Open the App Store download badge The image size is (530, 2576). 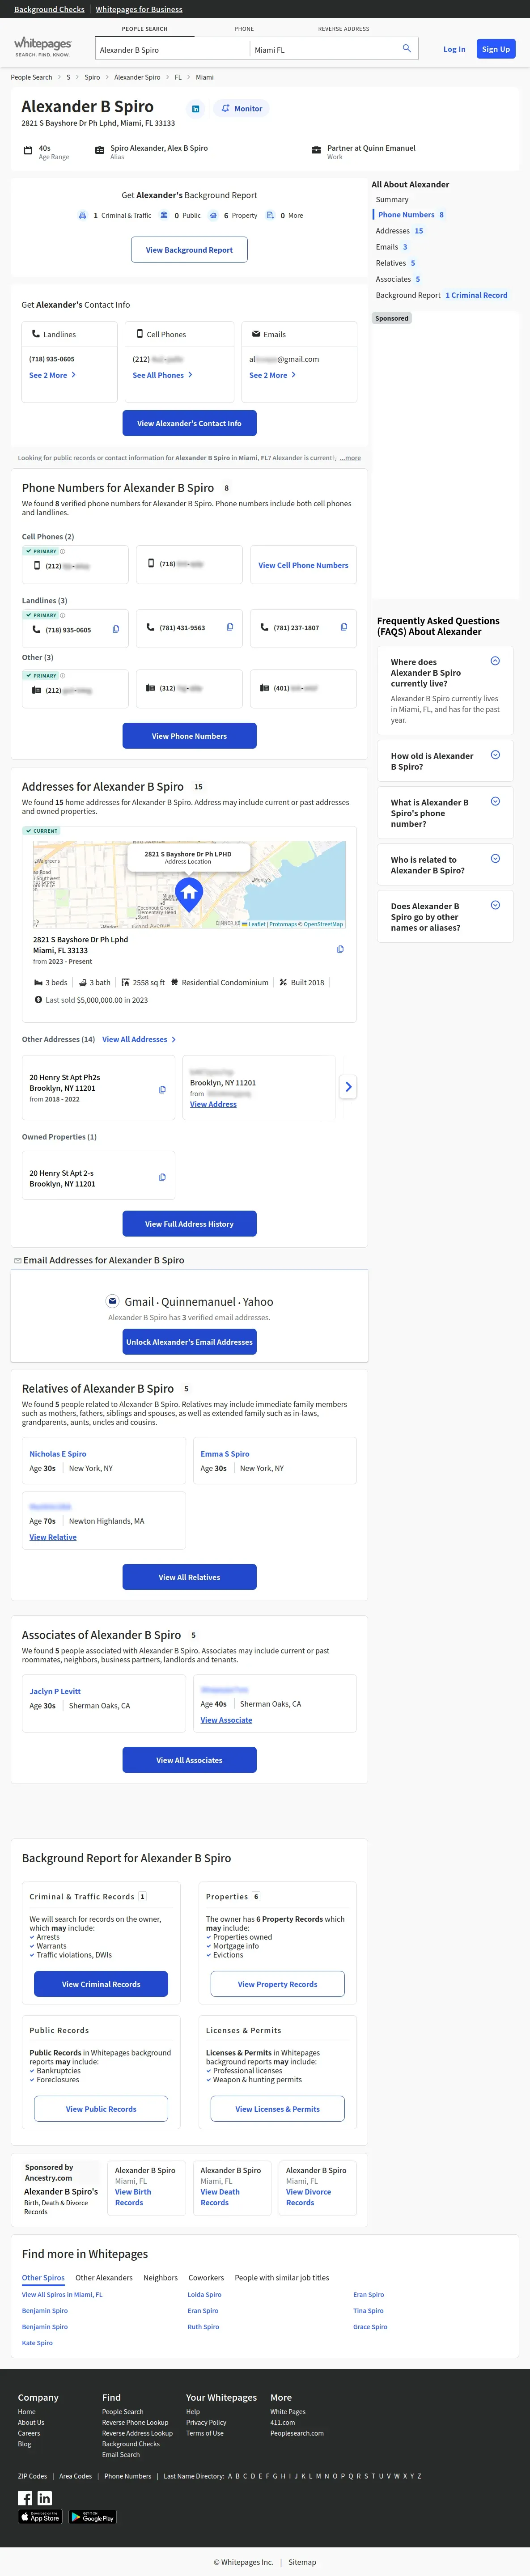tap(40, 2517)
